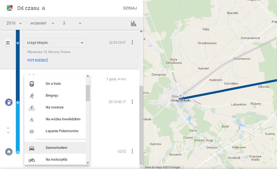Viewport: 277px width, 169px height.
Task: Click the timeline panel scroll up arrow
Action: 141,32
